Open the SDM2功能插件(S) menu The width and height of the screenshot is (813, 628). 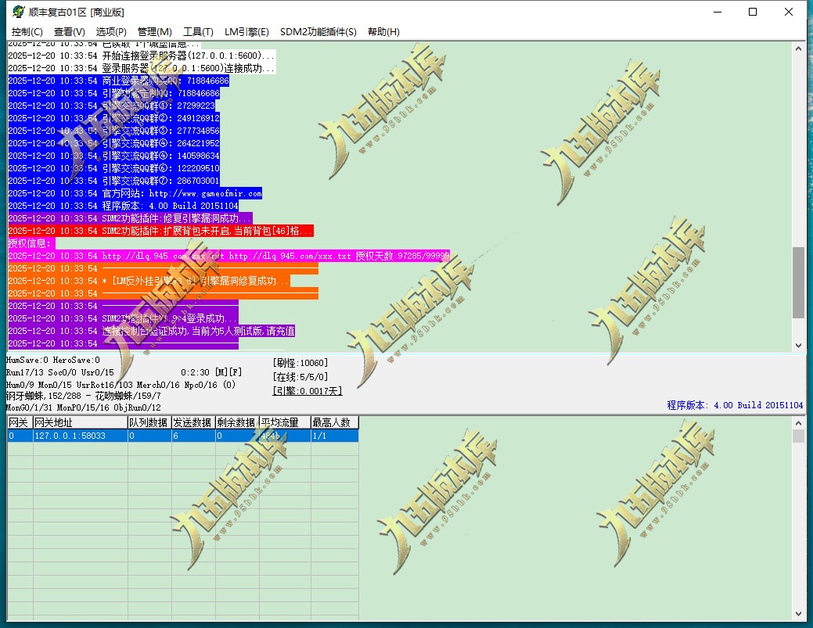click(x=318, y=31)
